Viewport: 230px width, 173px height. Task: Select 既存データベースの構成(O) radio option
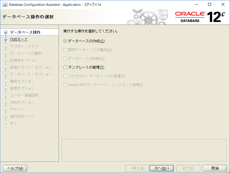87,50
